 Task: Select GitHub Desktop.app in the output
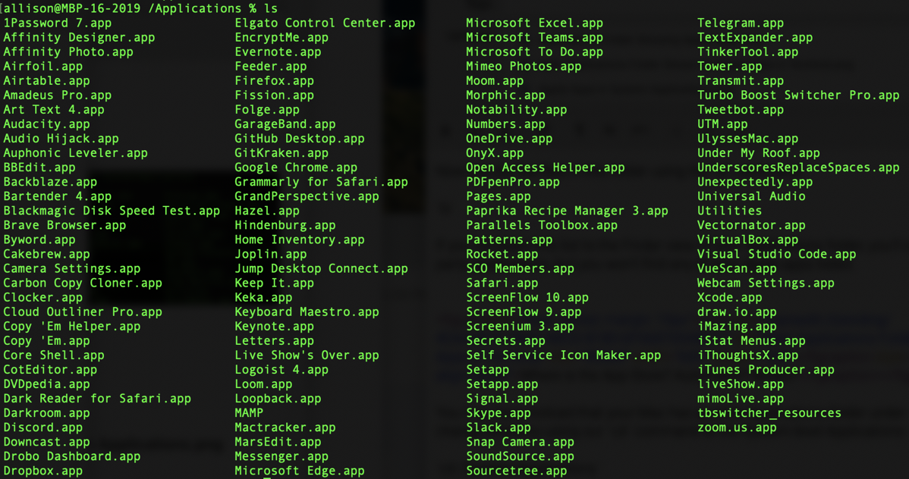pos(300,139)
